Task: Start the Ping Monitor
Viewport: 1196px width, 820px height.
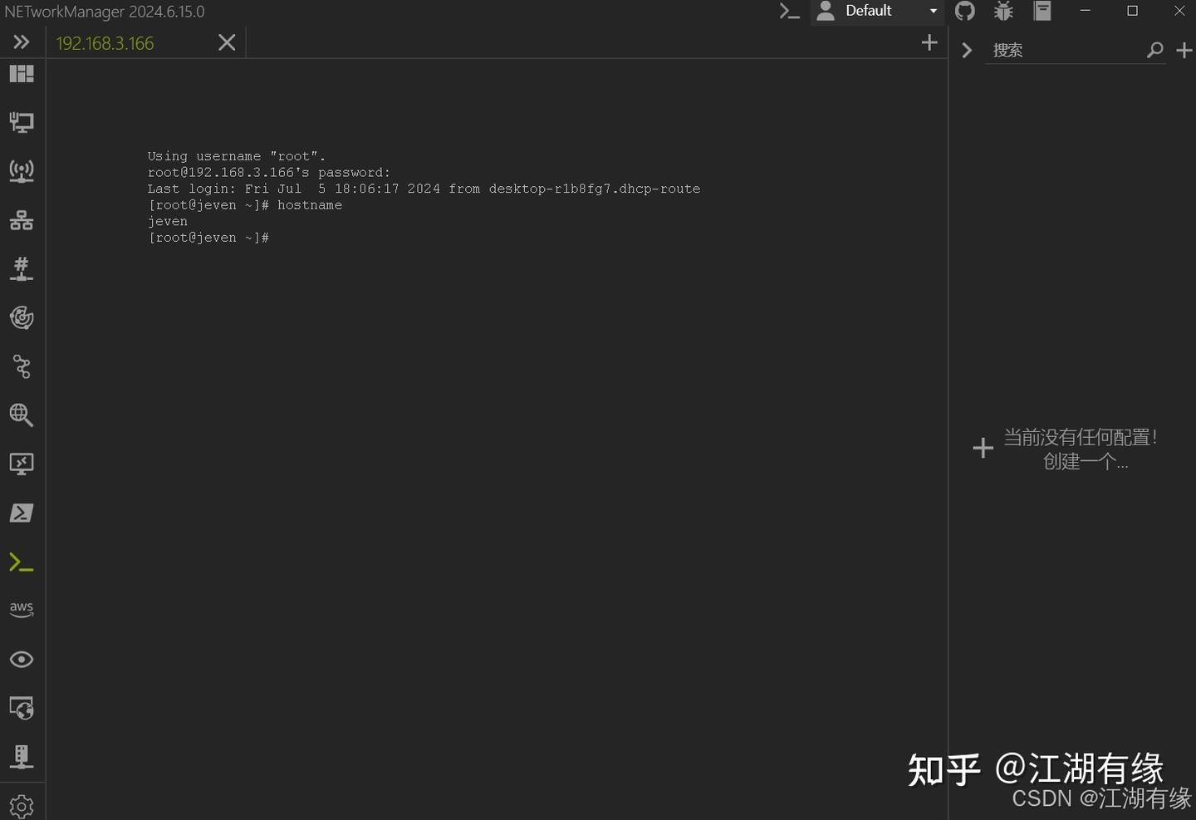Action: coord(21,317)
